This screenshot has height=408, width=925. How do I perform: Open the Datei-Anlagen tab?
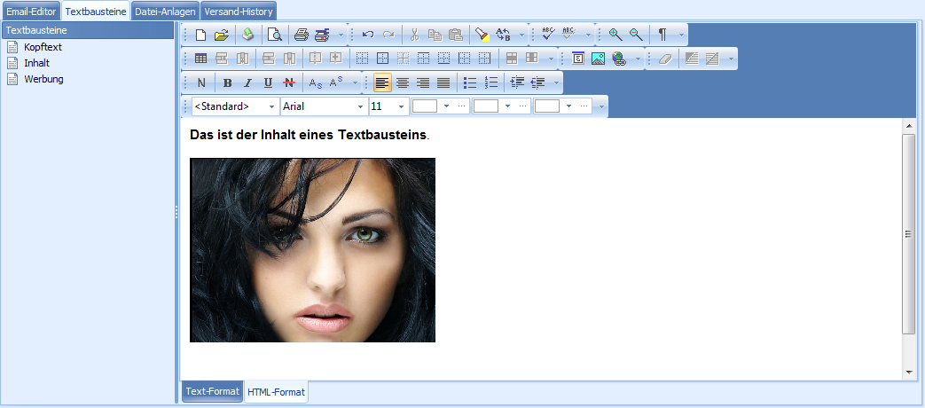tap(165, 12)
